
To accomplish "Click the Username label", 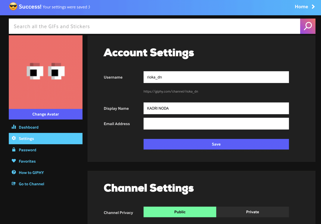I will click(x=113, y=77).
